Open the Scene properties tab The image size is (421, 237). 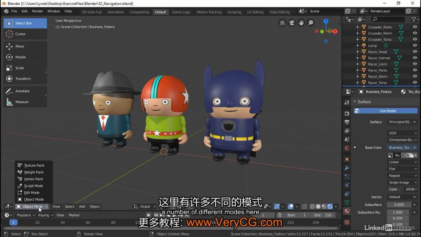pos(347,139)
